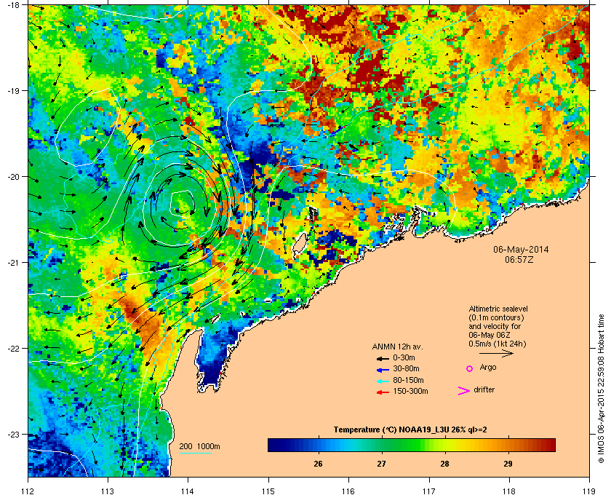Click the '116' longitude axis label

click(348, 491)
